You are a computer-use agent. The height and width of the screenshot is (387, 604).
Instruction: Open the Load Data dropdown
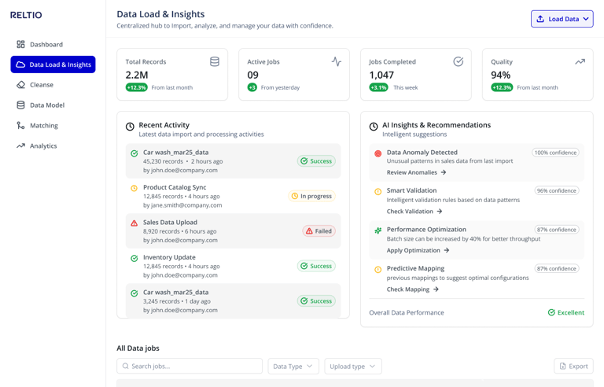pyautogui.click(x=562, y=19)
